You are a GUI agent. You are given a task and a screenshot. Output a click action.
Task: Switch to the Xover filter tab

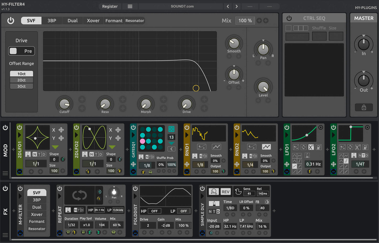[x=93, y=20]
